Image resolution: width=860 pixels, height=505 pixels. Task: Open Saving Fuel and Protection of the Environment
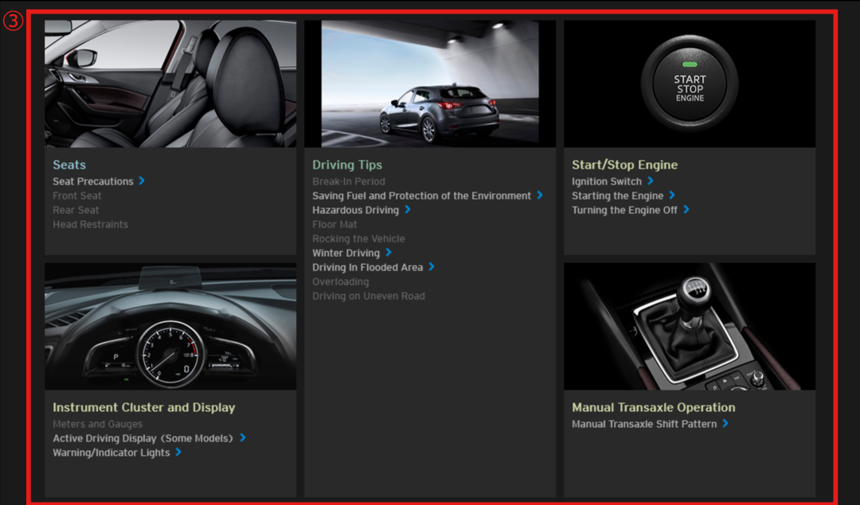pyautogui.click(x=421, y=196)
